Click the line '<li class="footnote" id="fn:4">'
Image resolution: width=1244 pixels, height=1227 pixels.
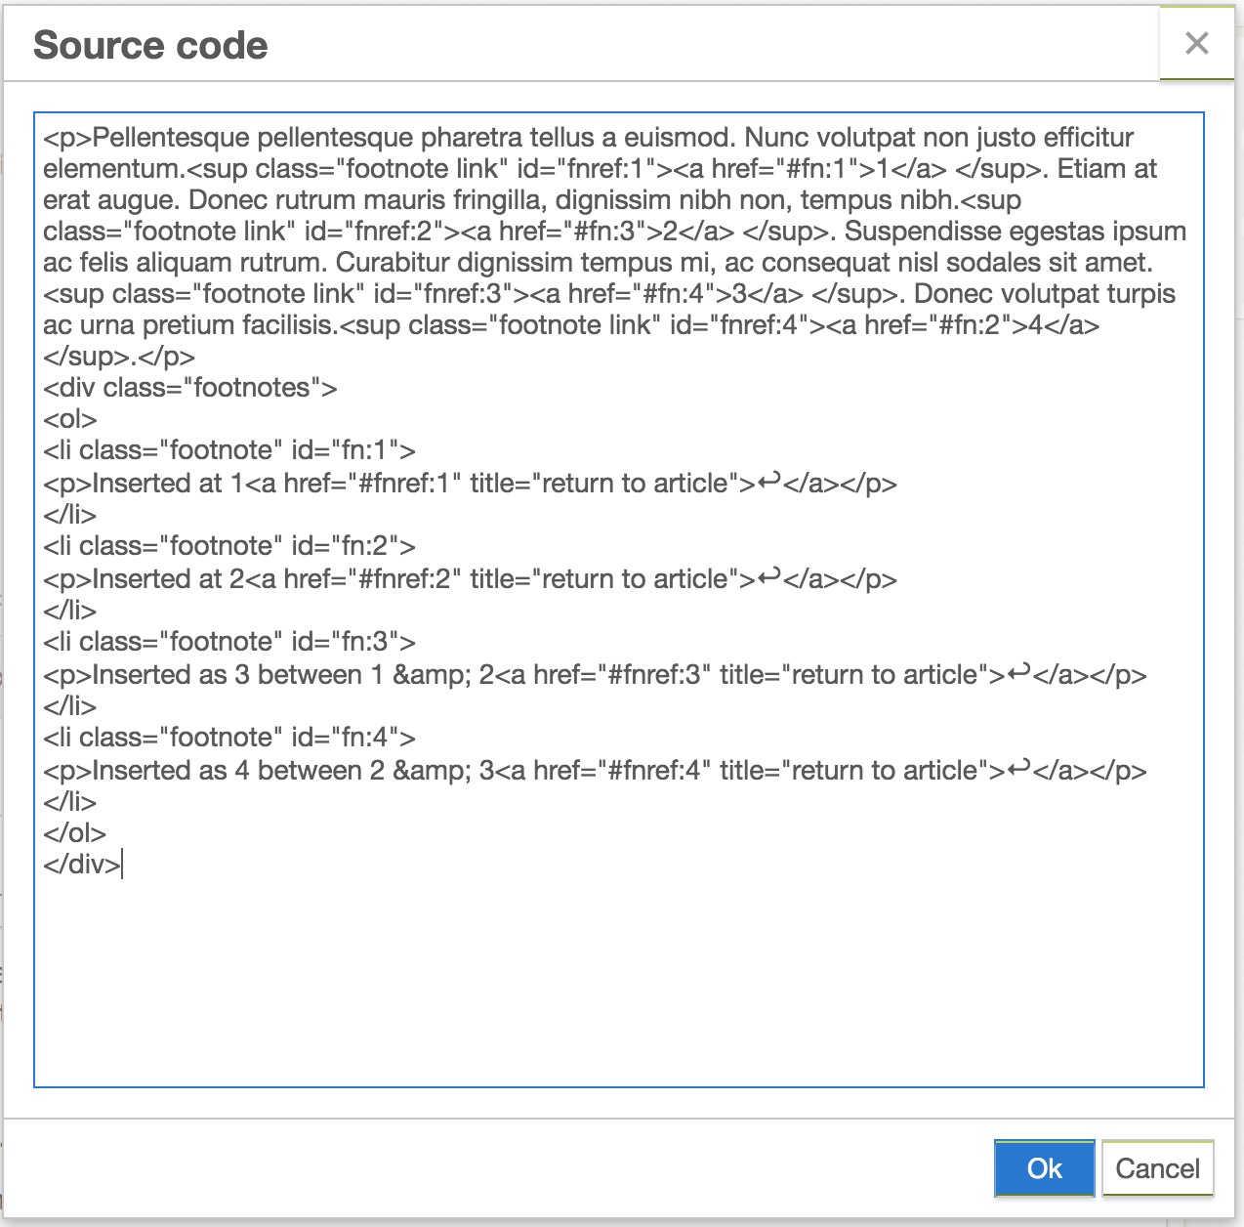click(229, 738)
